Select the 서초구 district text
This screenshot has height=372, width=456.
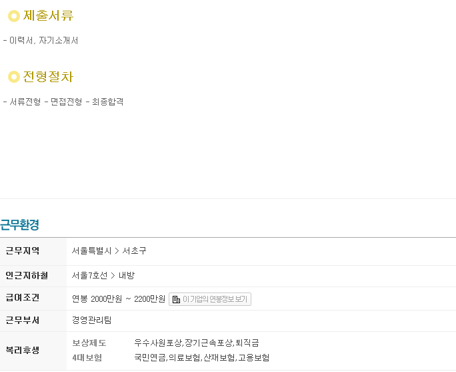pos(135,251)
